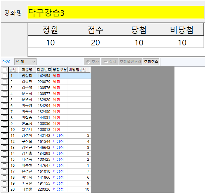Viewport: 205px width, 193px height.
Task: Select member number 144351
Action: tap(44, 118)
